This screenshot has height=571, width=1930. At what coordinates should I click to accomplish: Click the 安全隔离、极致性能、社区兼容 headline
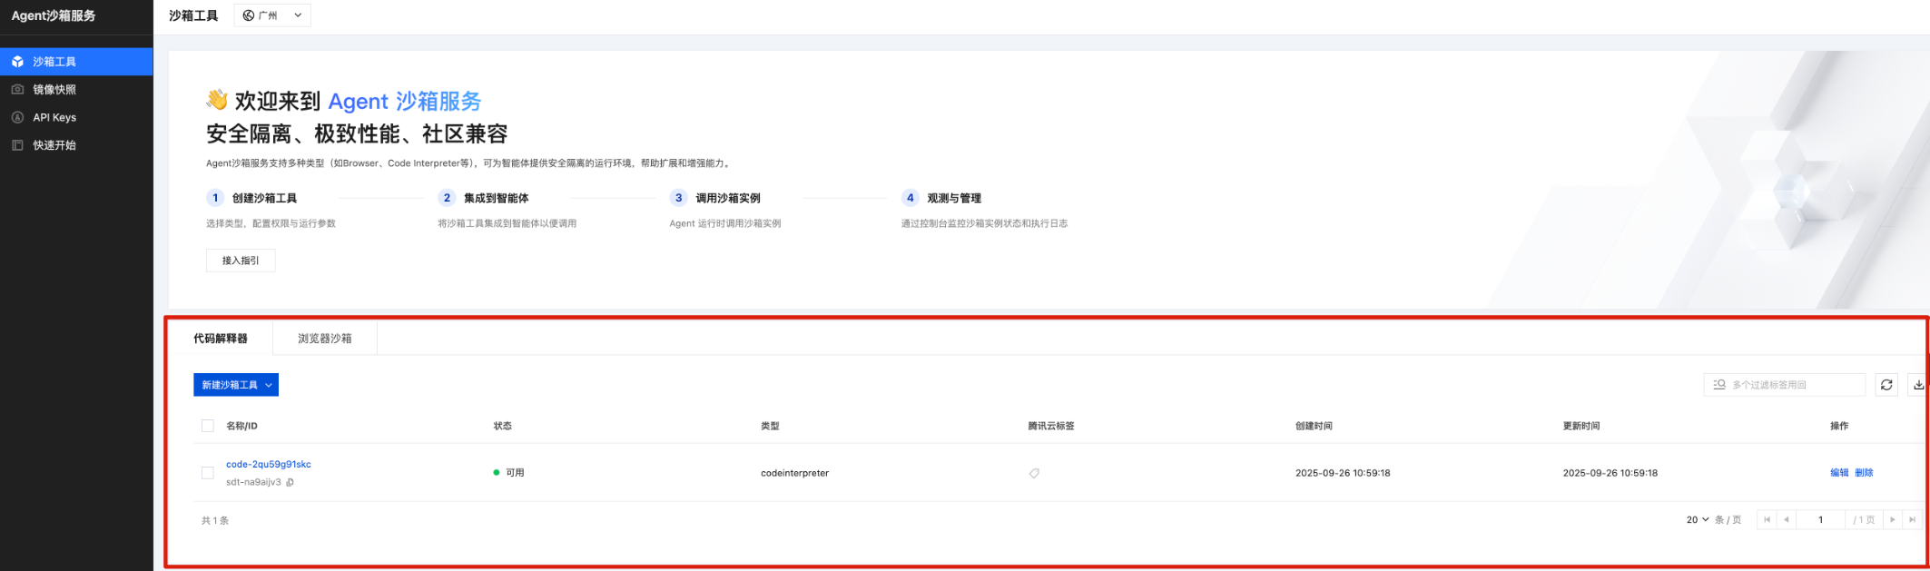click(357, 134)
